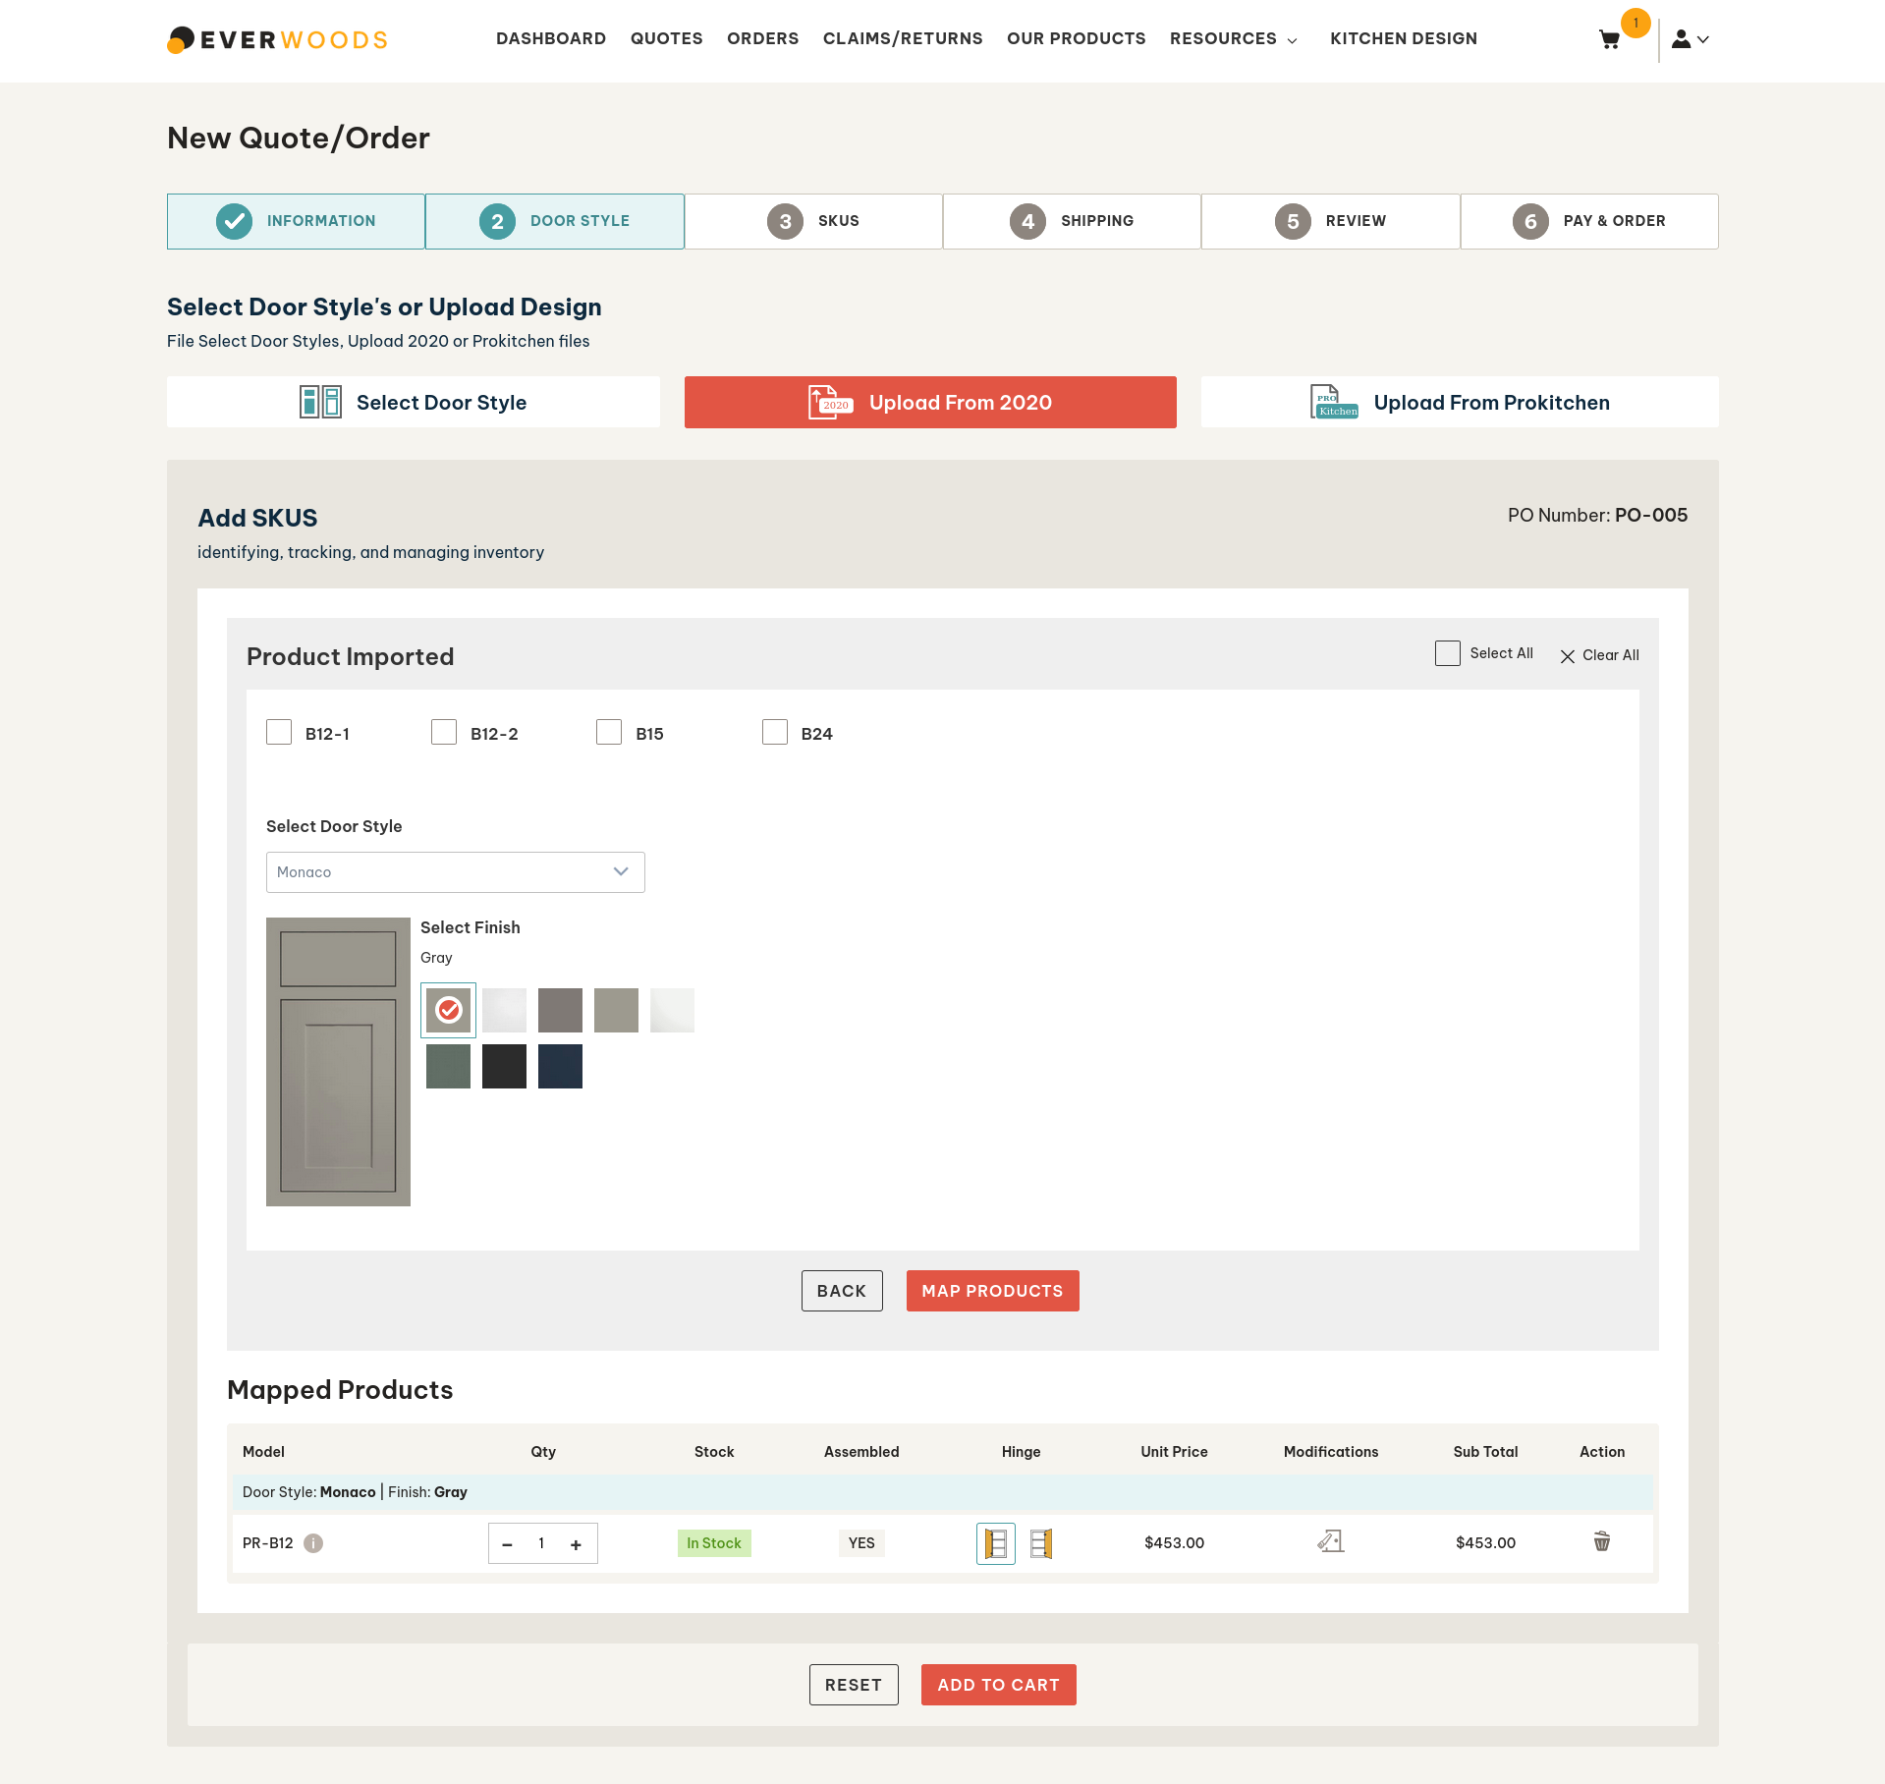Select the right hinge icon

tap(1041, 1543)
